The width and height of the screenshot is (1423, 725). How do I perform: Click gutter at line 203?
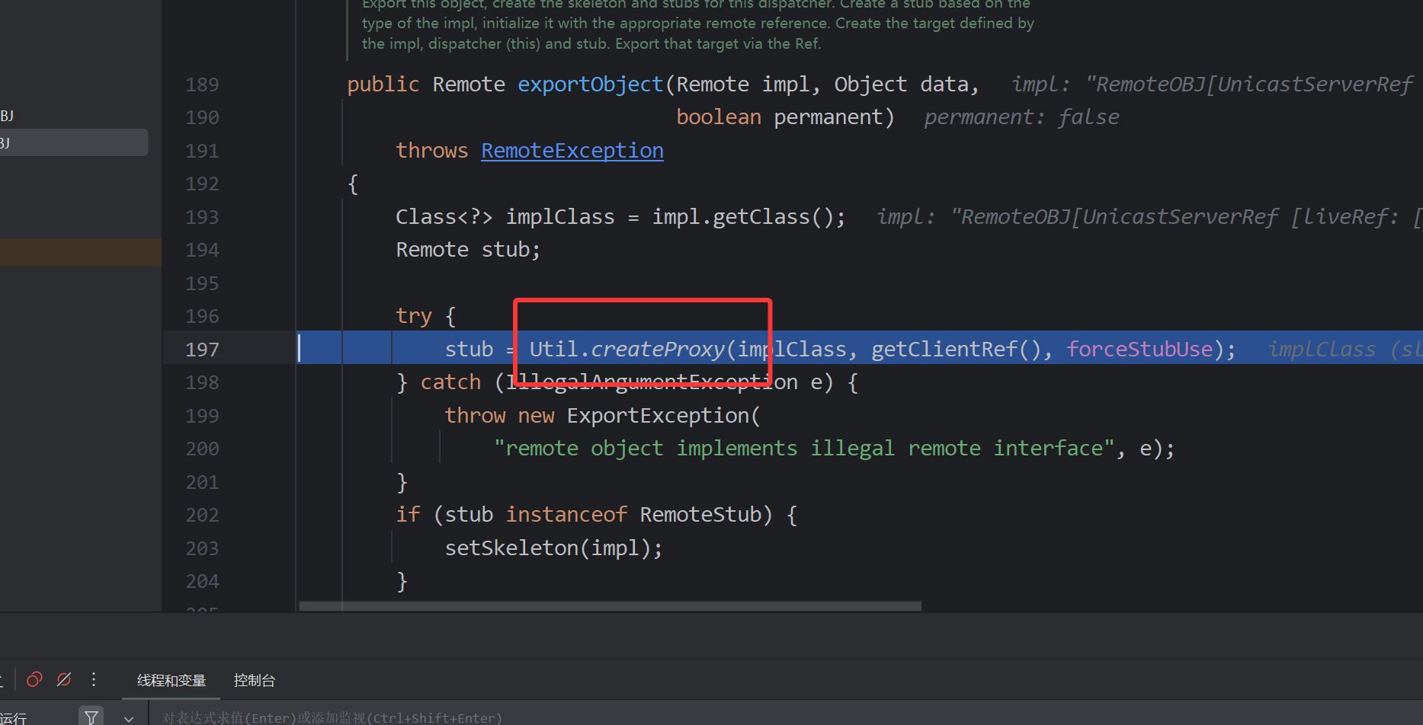pos(202,548)
